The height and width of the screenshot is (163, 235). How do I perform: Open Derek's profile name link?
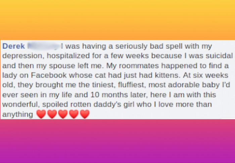coord(13,46)
